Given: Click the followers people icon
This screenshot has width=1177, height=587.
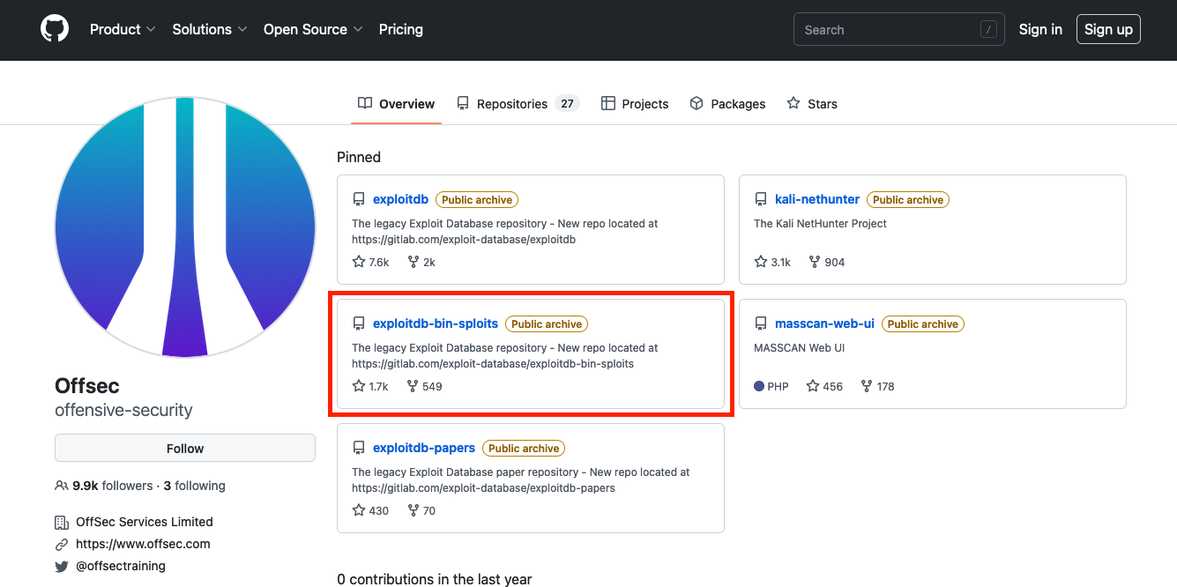Looking at the screenshot, I should [x=62, y=486].
